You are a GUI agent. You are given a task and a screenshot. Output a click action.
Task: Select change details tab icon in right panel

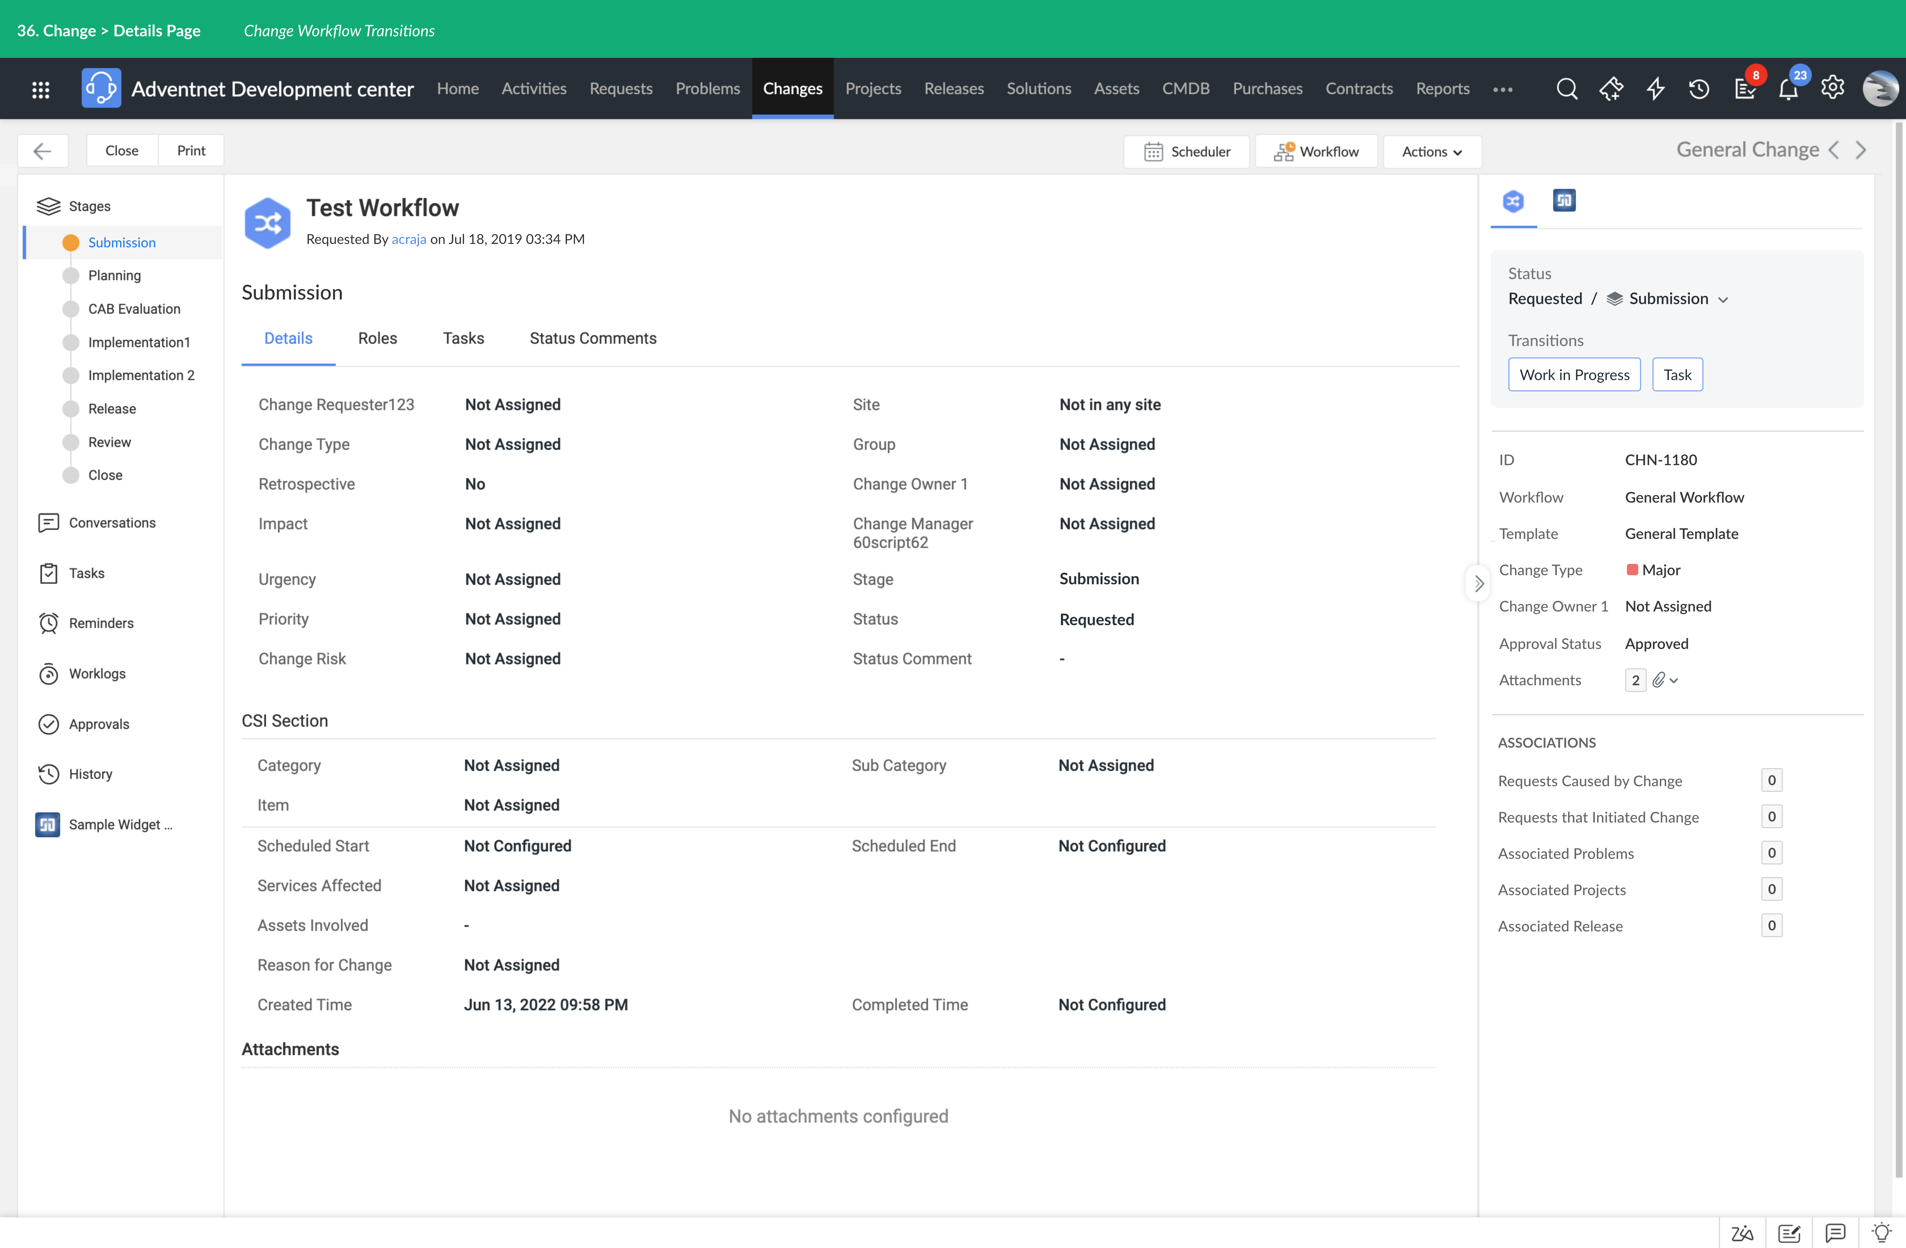1513,201
